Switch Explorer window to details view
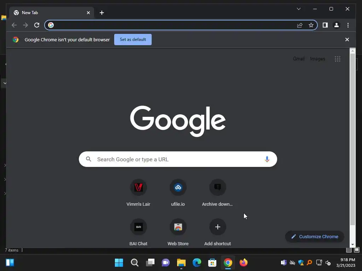This screenshot has width=362, height=271. pos(349,250)
